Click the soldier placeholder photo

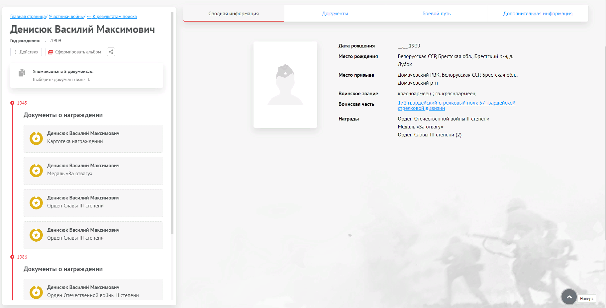pyautogui.click(x=285, y=85)
